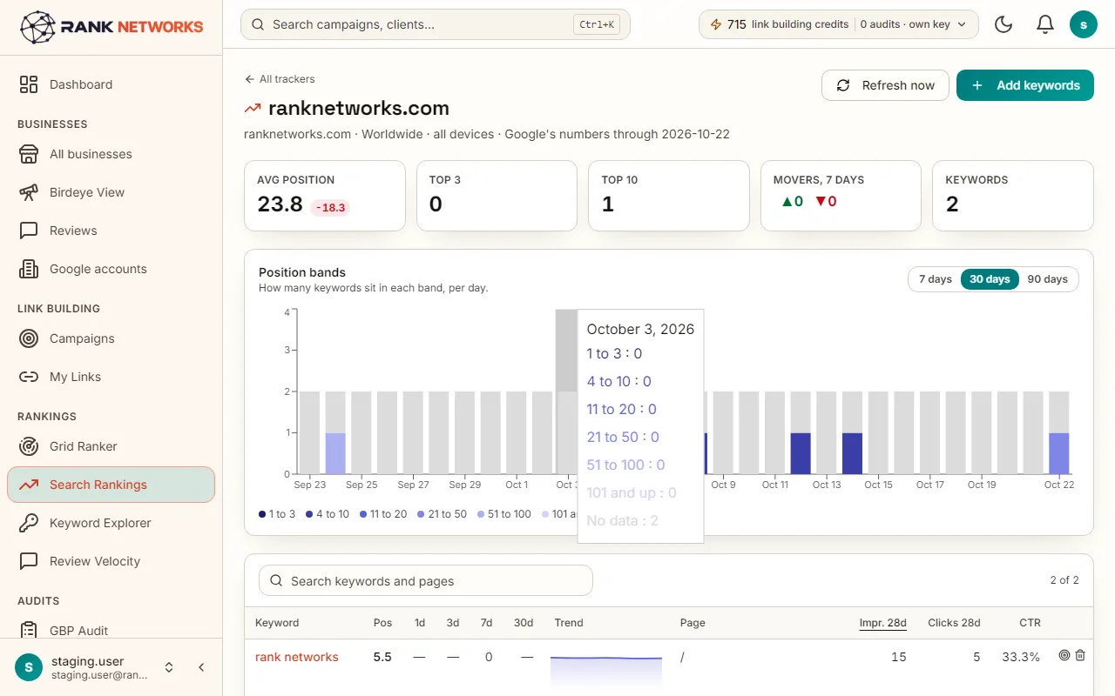The image size is (1115, 696).
Task: Focus the Search campaigns, clients field
Action: (x=436, y=24)
